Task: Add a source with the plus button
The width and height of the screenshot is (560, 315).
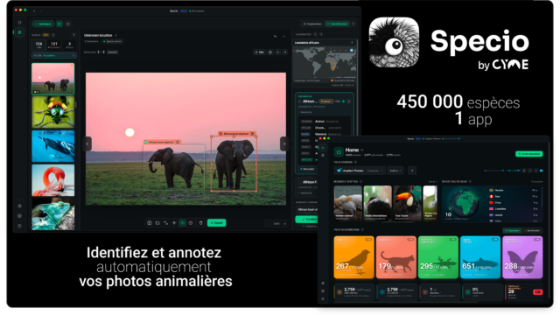Action: point(412,171)
